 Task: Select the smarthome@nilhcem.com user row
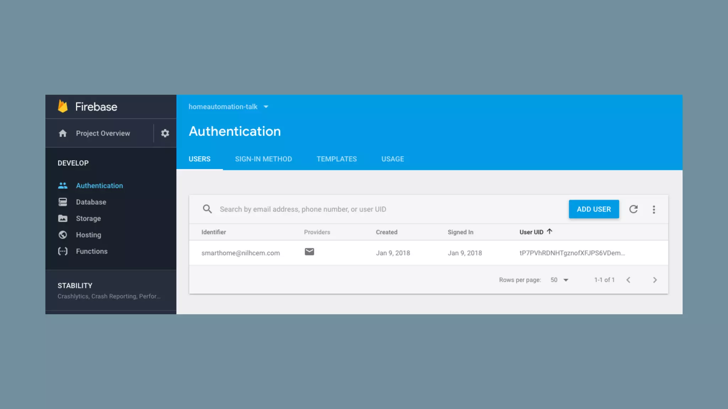click(x=241, y=253)
